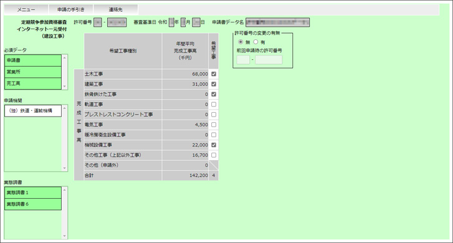Click the 申請書データ名 input field
Image resolution: width=453 pixels, height=243 pixels.
coord(278,22)
